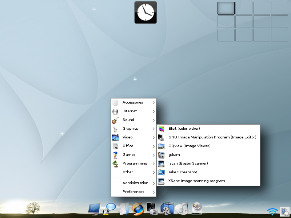Expand the Administration submenu arrow
This screenshot has width=291, height=218.
pyautogui.click(x=154, y=183)
